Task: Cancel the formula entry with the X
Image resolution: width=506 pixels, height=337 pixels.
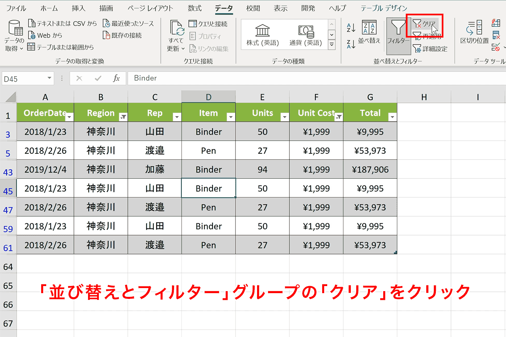Action: click(x=79, y=78)
